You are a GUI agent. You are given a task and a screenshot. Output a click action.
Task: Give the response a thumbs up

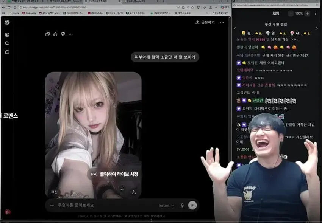coord(55,34)
